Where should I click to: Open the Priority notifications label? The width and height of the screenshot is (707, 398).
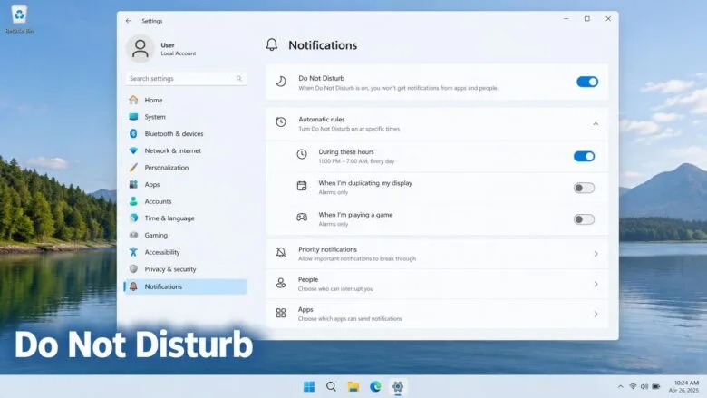[x=327, y=249]
